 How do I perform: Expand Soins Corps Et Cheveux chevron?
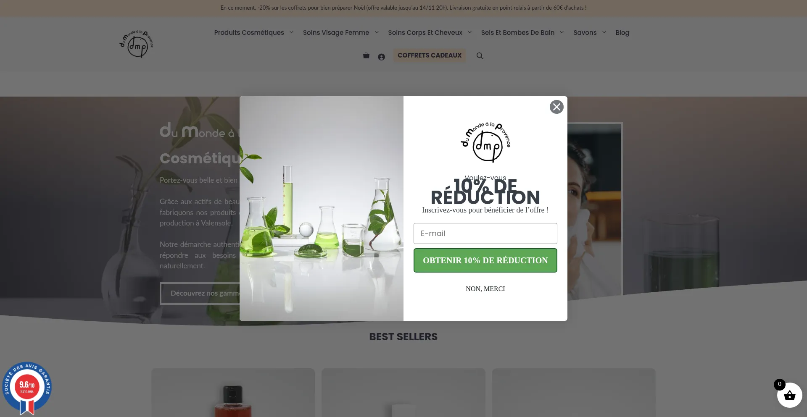point(469,32)
